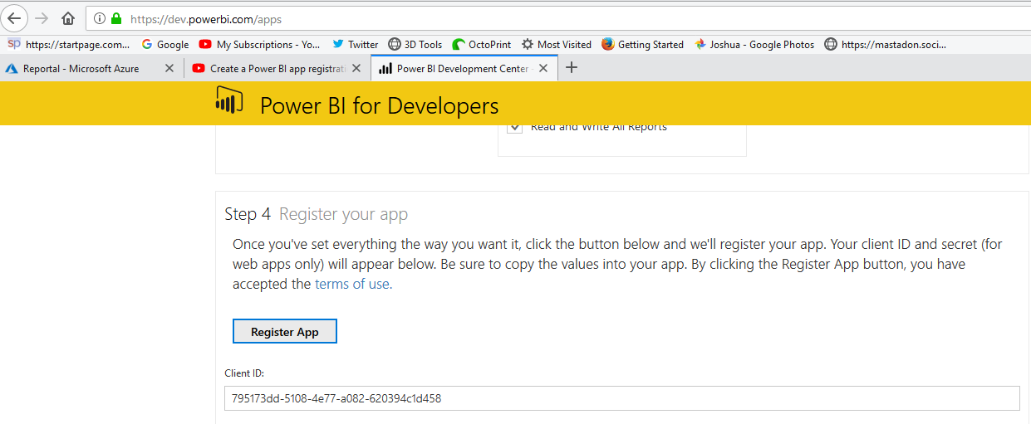
Task: Open the My Subscriptions YouTube bookmark
Action: tap(259, 45)
